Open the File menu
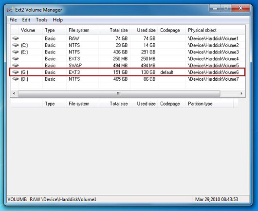 coord(13,20)
